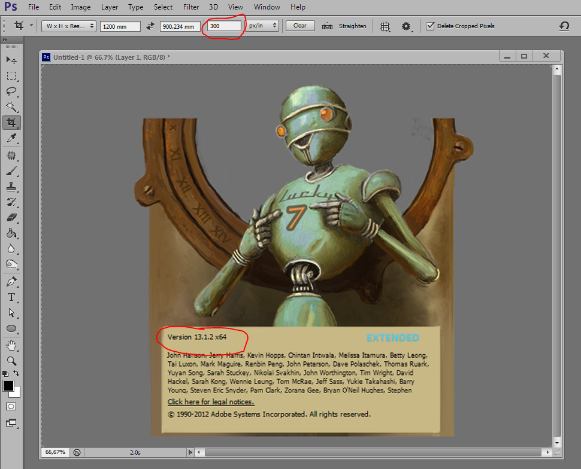581x469 pixels.
Task: Open the View menu
Action: coord(235,7)
